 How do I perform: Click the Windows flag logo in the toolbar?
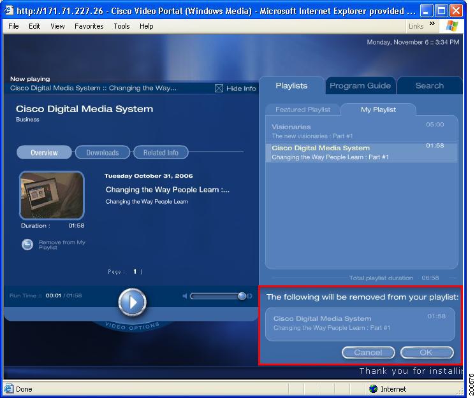(x=452, y=26)
